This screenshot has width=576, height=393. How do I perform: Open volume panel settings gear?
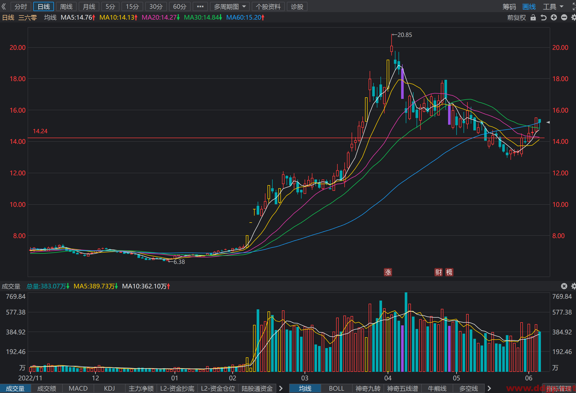pyautogui.click(x=574, y=286)
